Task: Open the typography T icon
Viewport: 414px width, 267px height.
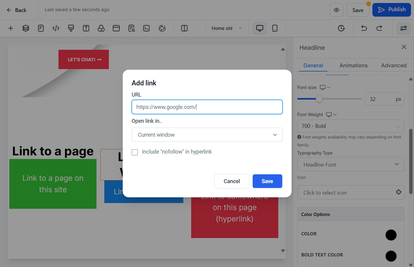Action: [86, 28]
